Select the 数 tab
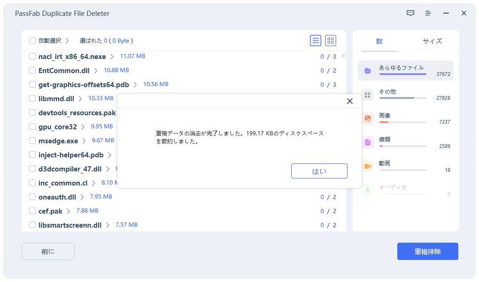 coord(379,41)
